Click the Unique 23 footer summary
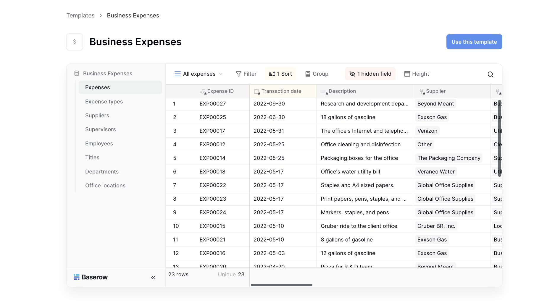The height and width of the screenshot is (305, 555). pos(231,275)
